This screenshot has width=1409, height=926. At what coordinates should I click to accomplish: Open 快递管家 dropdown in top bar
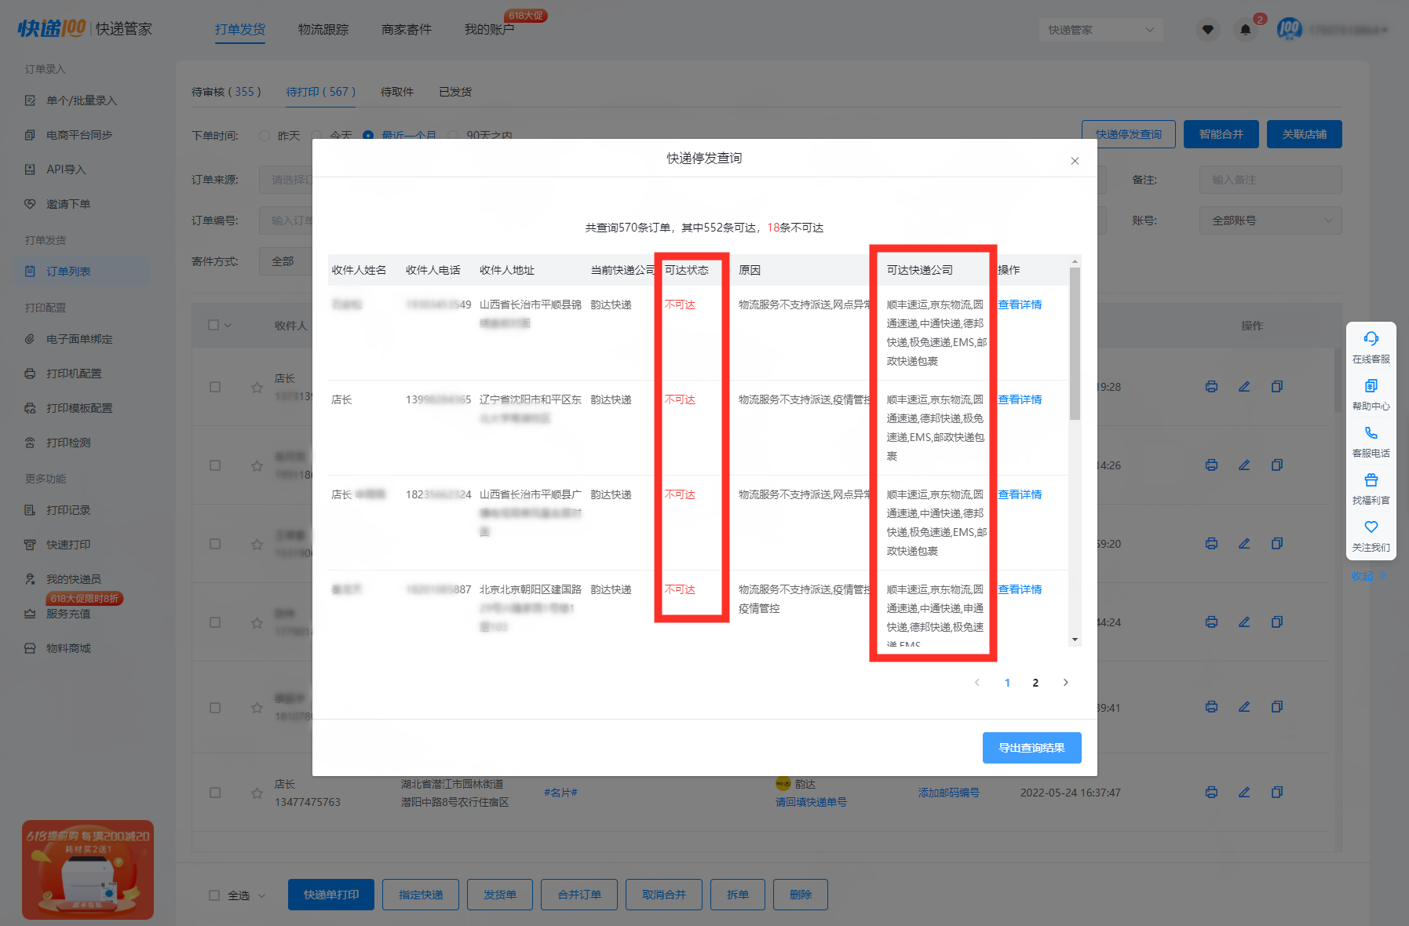pos(1101,30)
